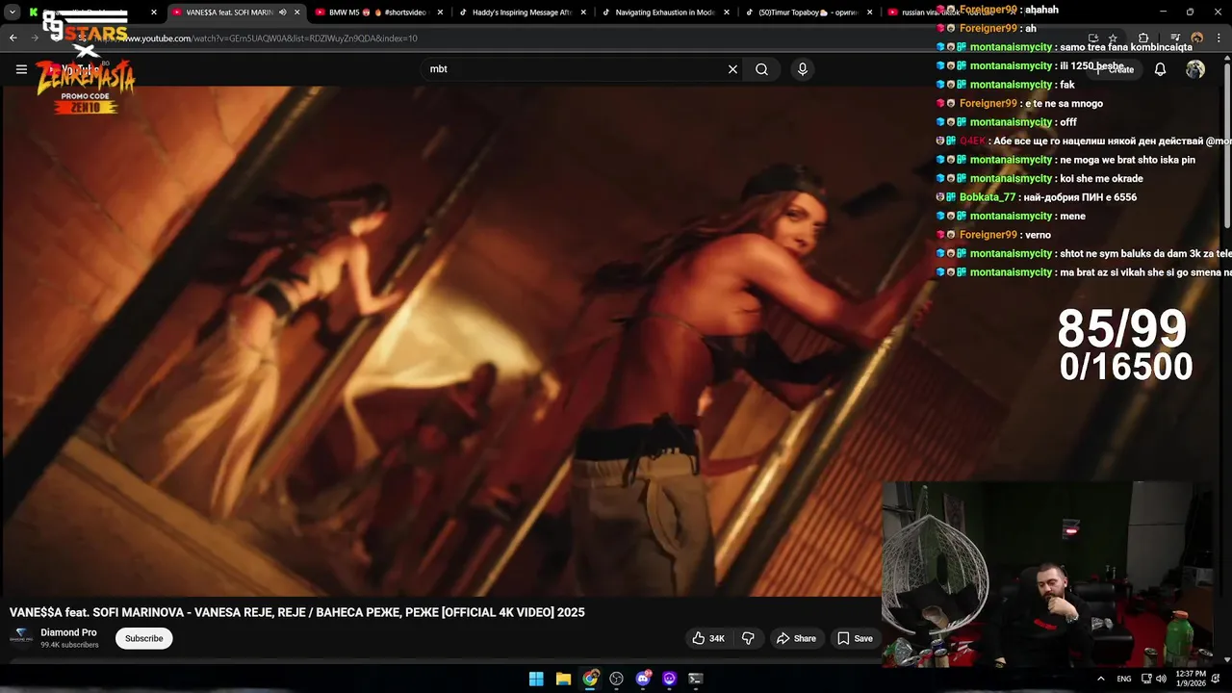The height and width of the screenshot is (693, 1232).
Task: Open File Explorer from taskbar
Action: 563,679
